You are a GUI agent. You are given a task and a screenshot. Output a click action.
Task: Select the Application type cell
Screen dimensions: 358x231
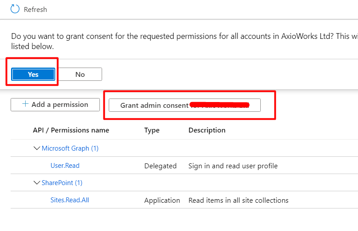tap(162, 201)
